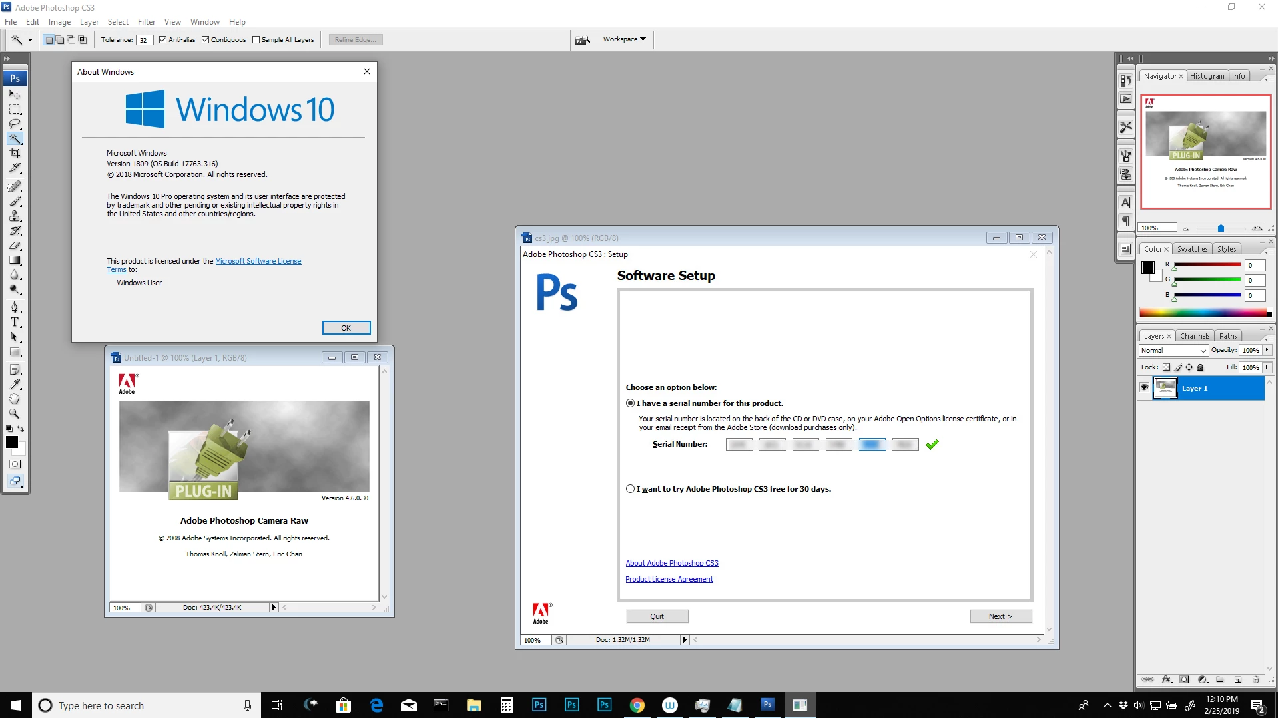Select the Slice tool
The image size is (1278, 718).
15,168
